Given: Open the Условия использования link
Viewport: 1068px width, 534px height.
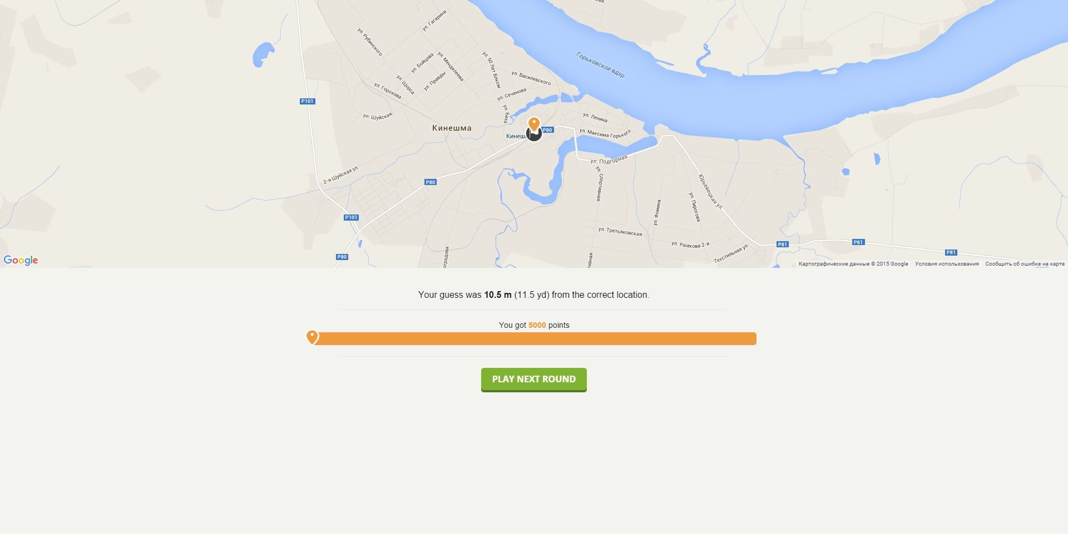Looking at the screenshot, I should point(947,264).
